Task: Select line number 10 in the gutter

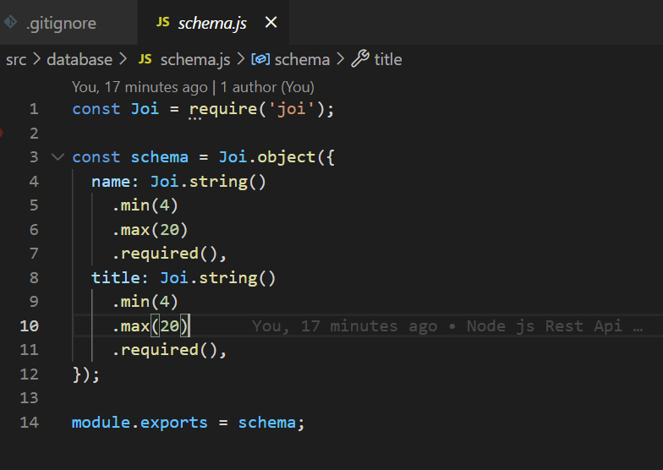Action: (x=29, y=326)
